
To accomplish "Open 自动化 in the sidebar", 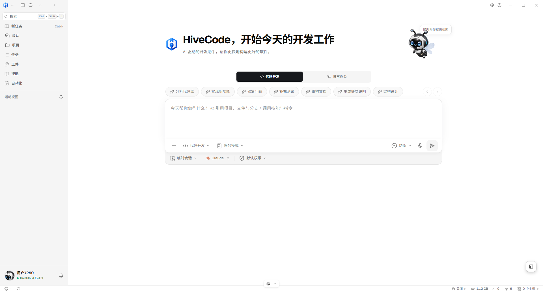I will point(34,83).
